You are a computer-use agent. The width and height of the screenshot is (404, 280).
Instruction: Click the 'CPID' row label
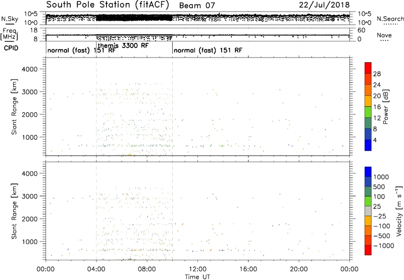[x=11, y=48]
